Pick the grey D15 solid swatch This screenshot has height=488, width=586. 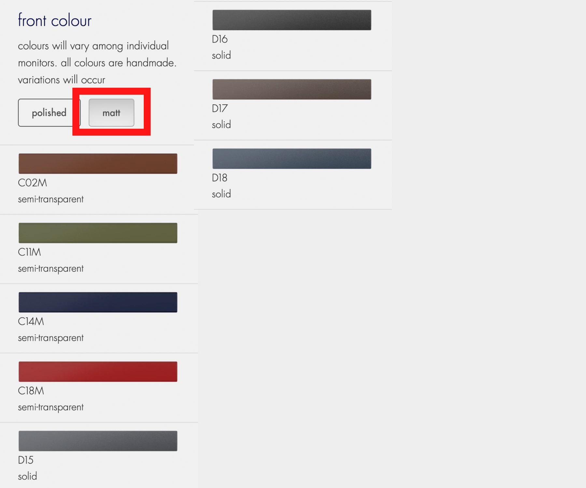98,441
